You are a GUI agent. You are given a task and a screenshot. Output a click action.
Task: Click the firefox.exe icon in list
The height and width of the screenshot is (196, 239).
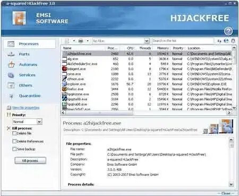(x=64, y=89)
